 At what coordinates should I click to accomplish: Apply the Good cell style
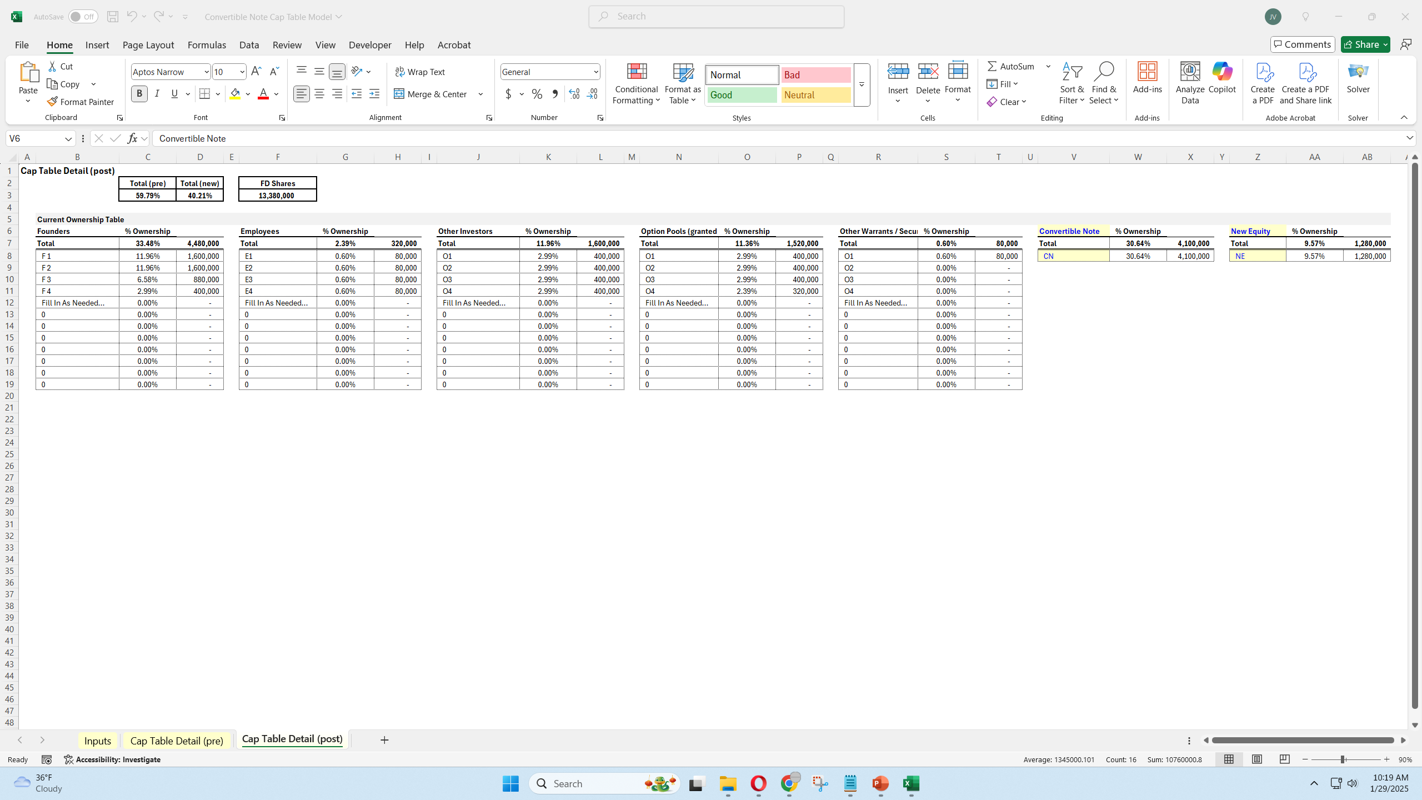point(742,95)
